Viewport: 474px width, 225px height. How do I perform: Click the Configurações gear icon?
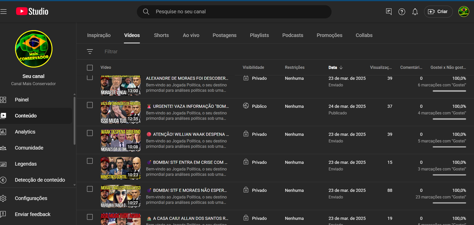pos(3,198)
